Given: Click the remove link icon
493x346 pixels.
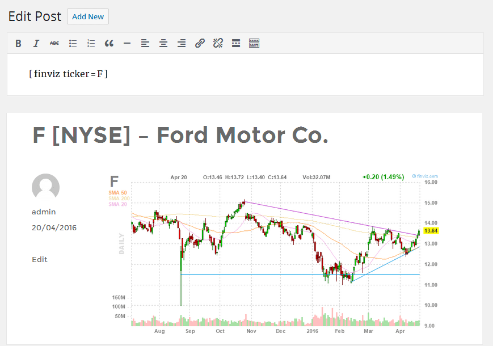Looking at the screenshot, I should [x=218, y=43].
